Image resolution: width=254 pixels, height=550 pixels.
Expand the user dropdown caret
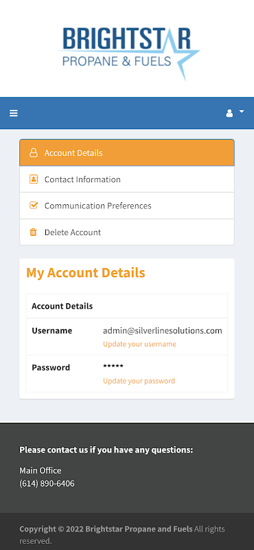pyautogui.click(x=242, y=111)
